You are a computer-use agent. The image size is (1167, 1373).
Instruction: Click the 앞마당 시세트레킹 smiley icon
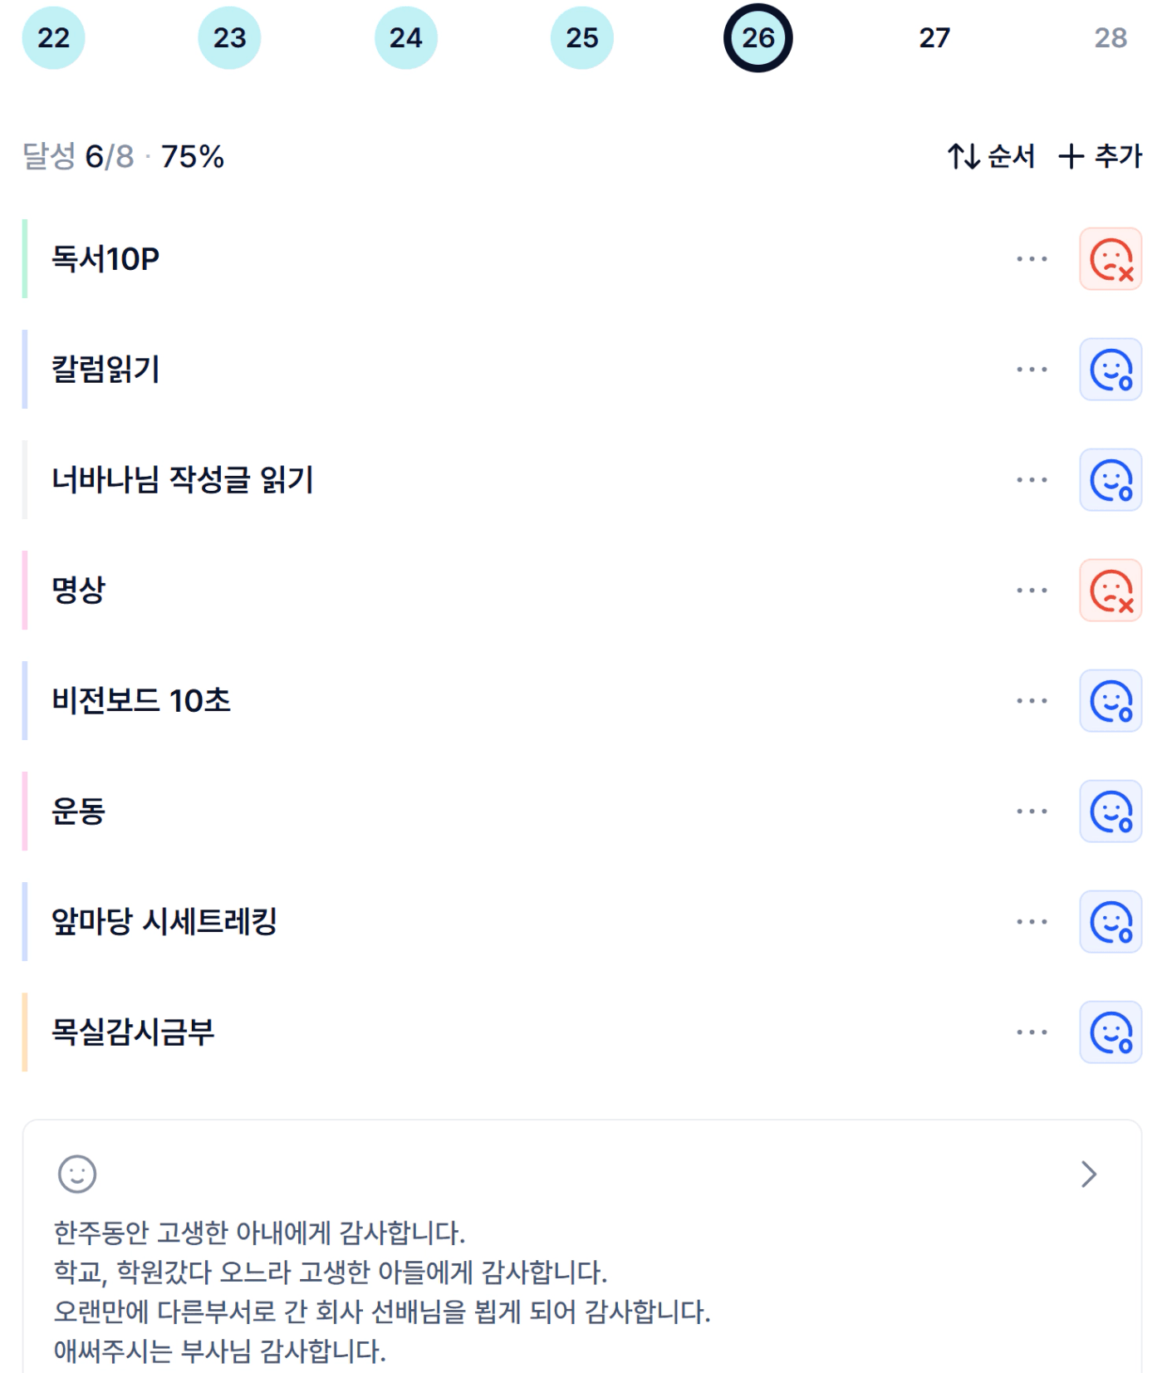[x=1110, y=922]
